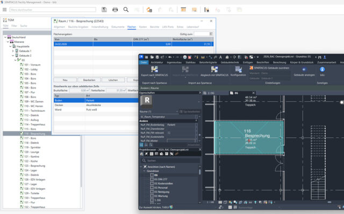The height and width of the screenshot is (214, 344).
Task: Click the EG Kostenstellen view checkbox icon
Action: click(x=152, y=183)
